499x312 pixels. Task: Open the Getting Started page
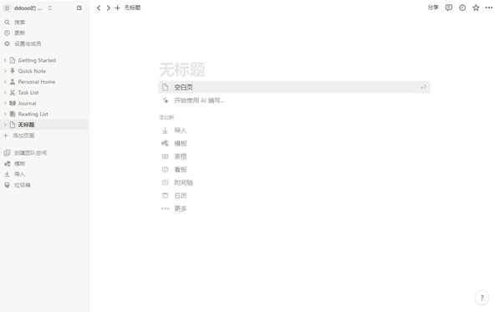pos(37,60)
